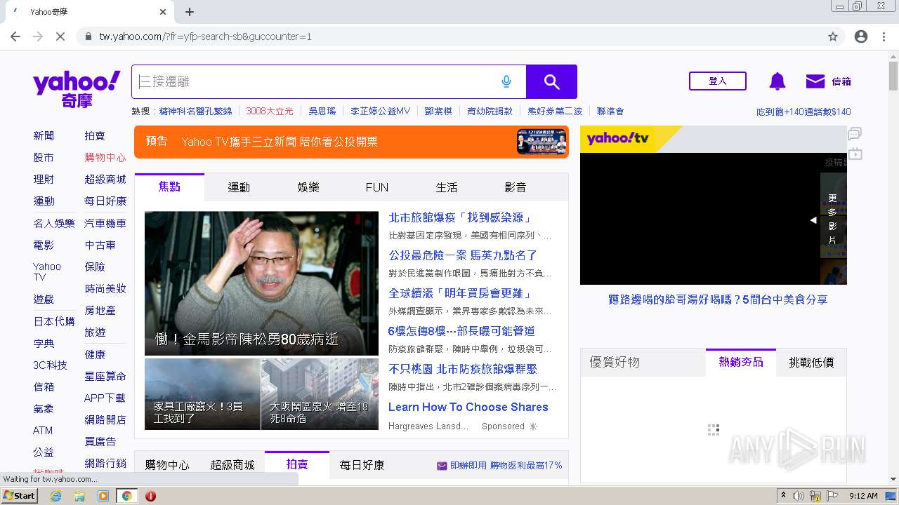Open 汽車機車 sidebar link
Image resolution: width=899 pixels, height=505 pixels.
(x=105, y=223)
